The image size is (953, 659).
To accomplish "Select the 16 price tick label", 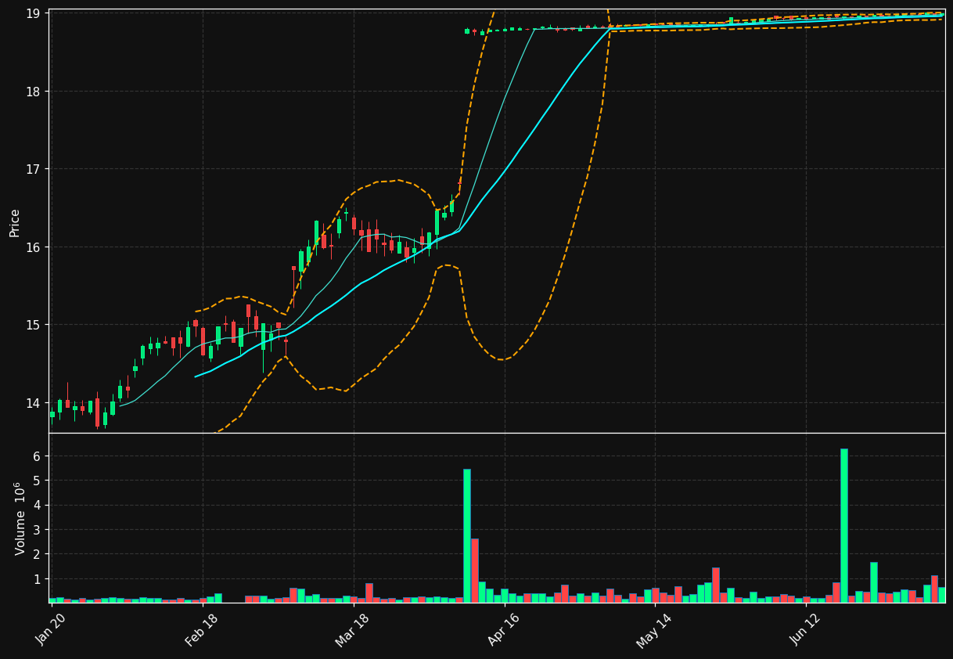I will pyautogui.click(x=32, y=247).
